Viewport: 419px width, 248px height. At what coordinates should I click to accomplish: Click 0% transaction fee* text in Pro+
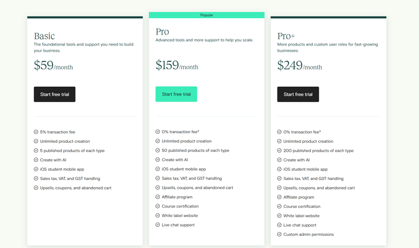click(x=302, y=132)
